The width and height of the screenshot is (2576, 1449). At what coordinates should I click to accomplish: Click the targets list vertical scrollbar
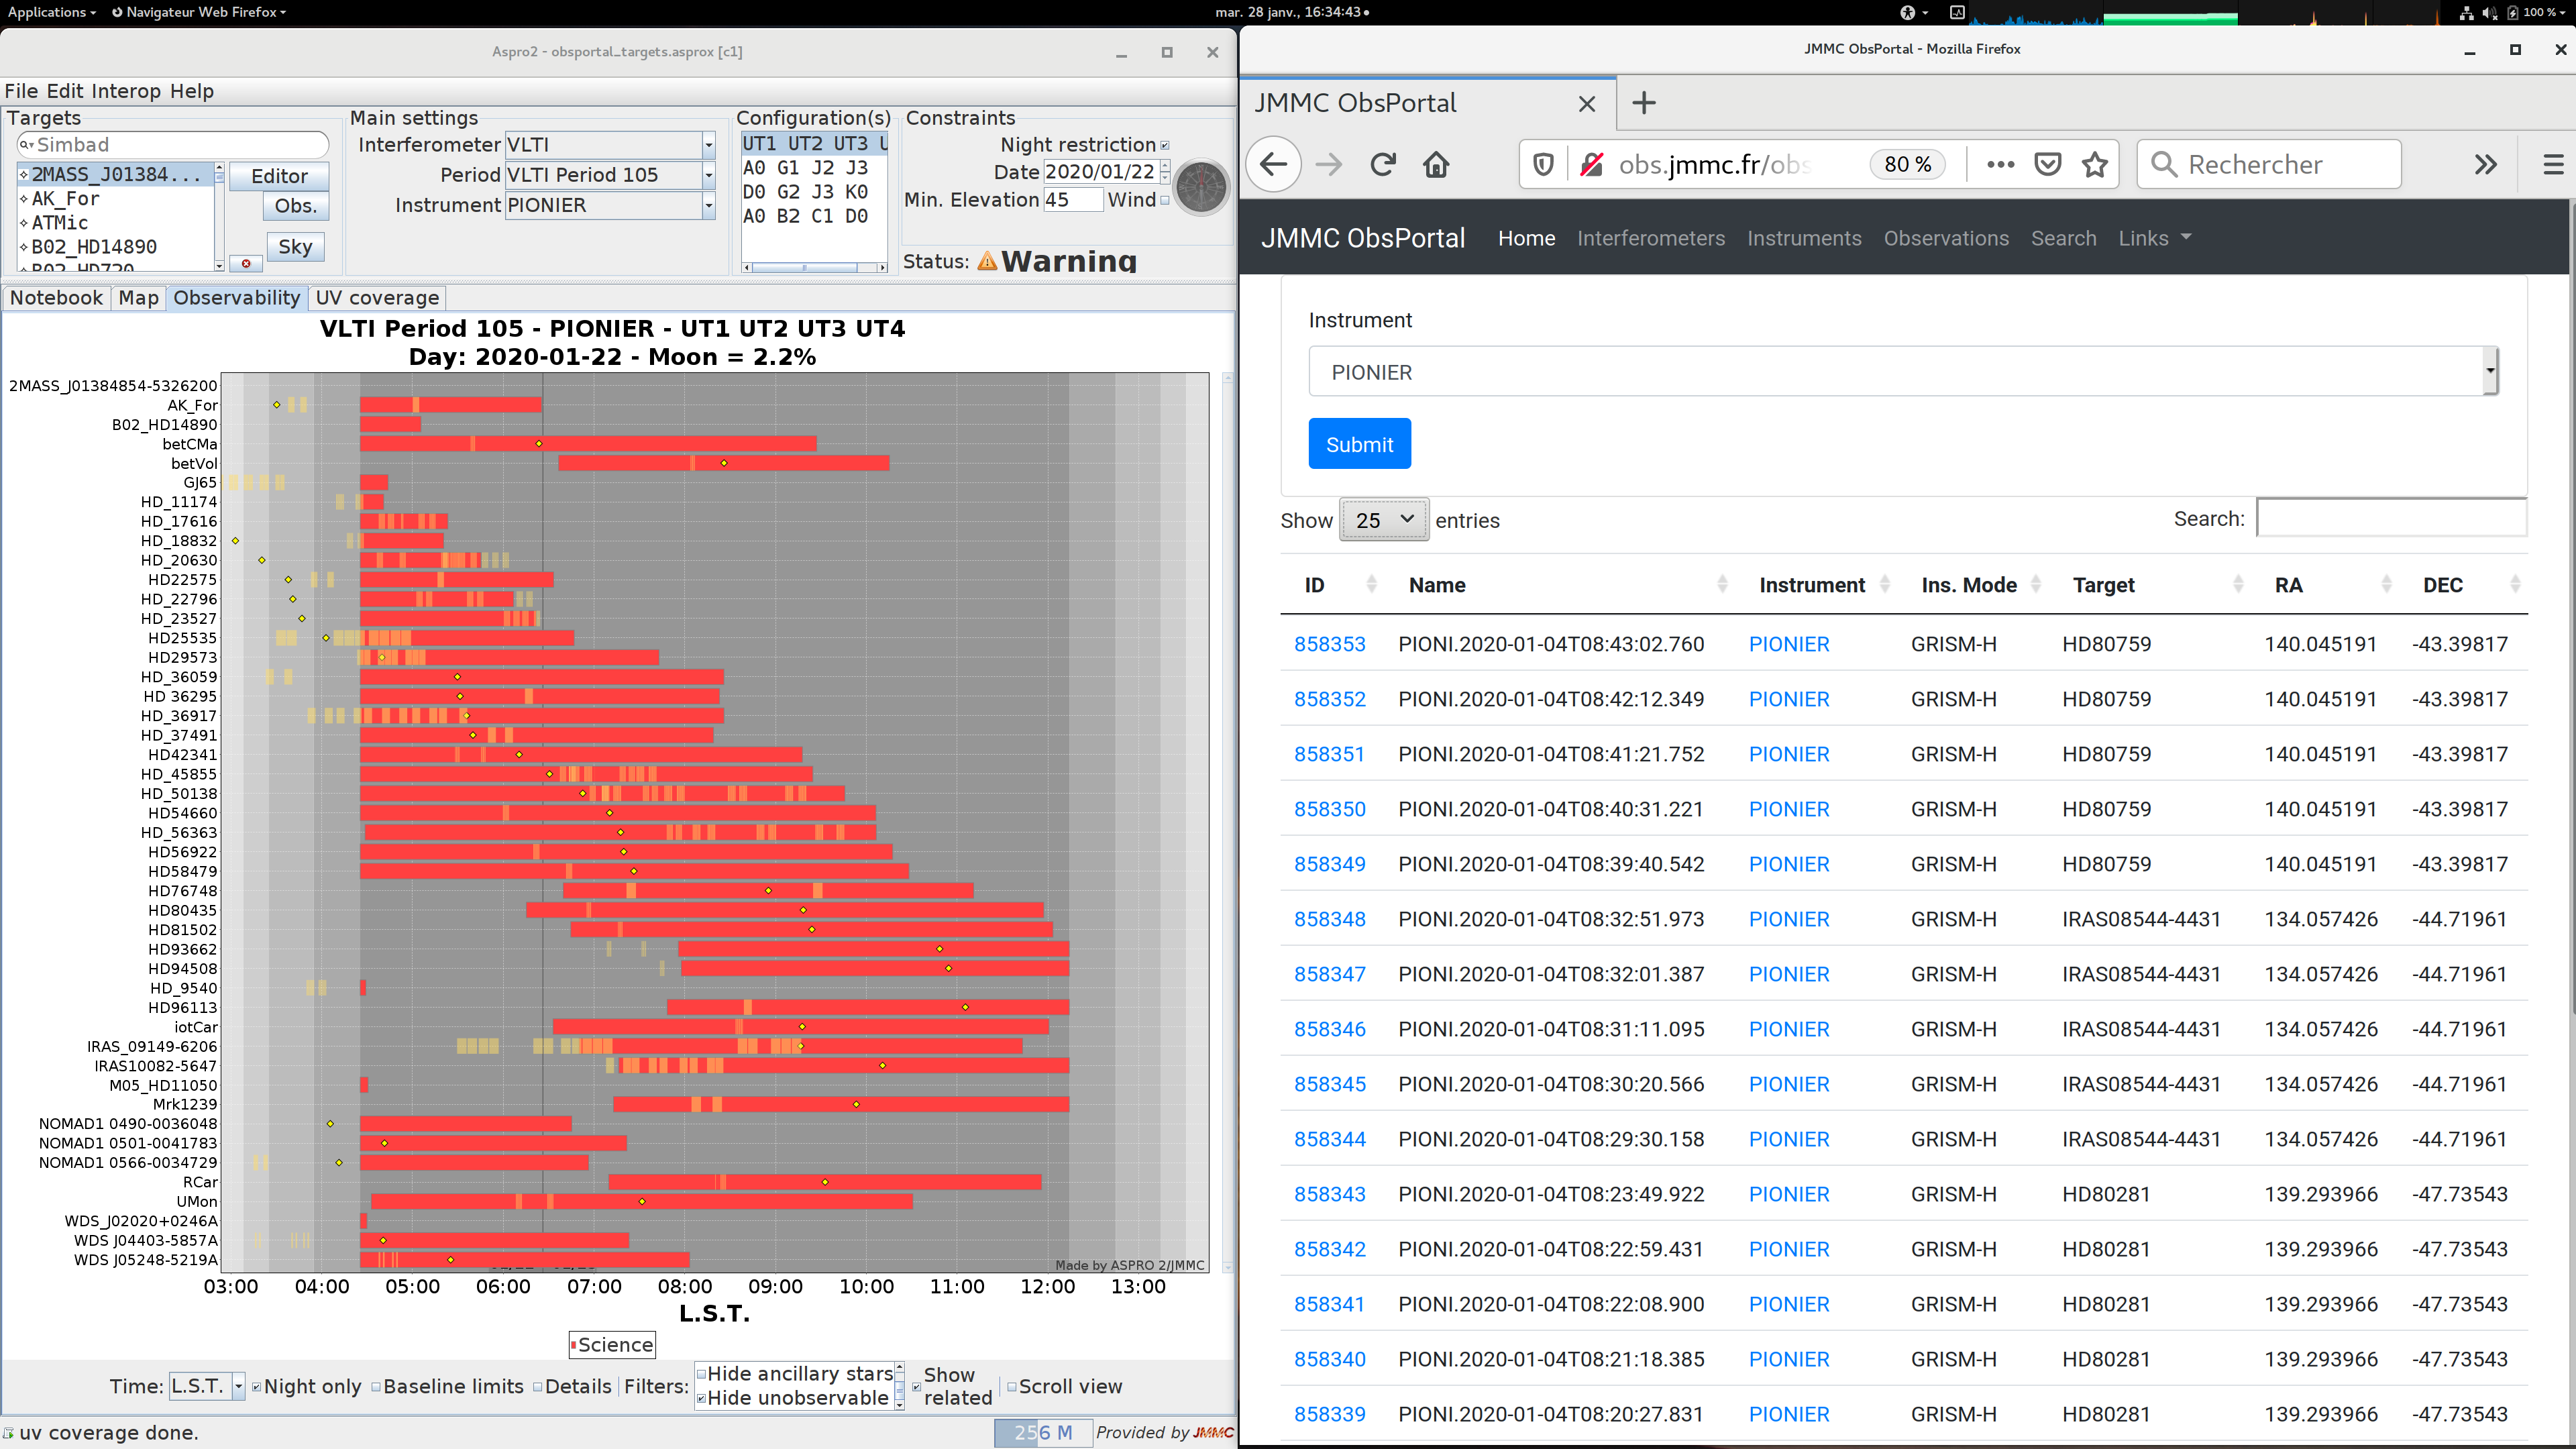click(x=219, y=216)
